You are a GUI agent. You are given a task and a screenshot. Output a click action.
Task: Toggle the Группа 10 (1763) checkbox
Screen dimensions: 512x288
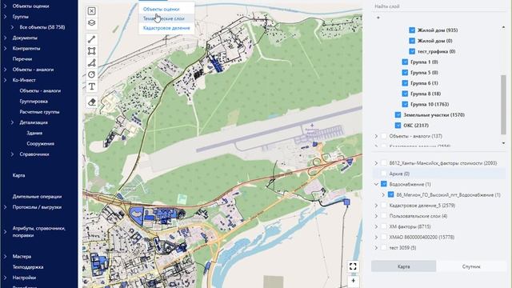point(405,104)
